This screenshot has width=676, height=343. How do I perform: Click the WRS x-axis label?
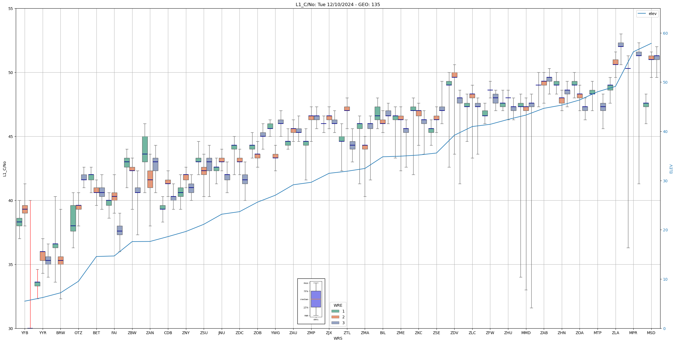338,339
